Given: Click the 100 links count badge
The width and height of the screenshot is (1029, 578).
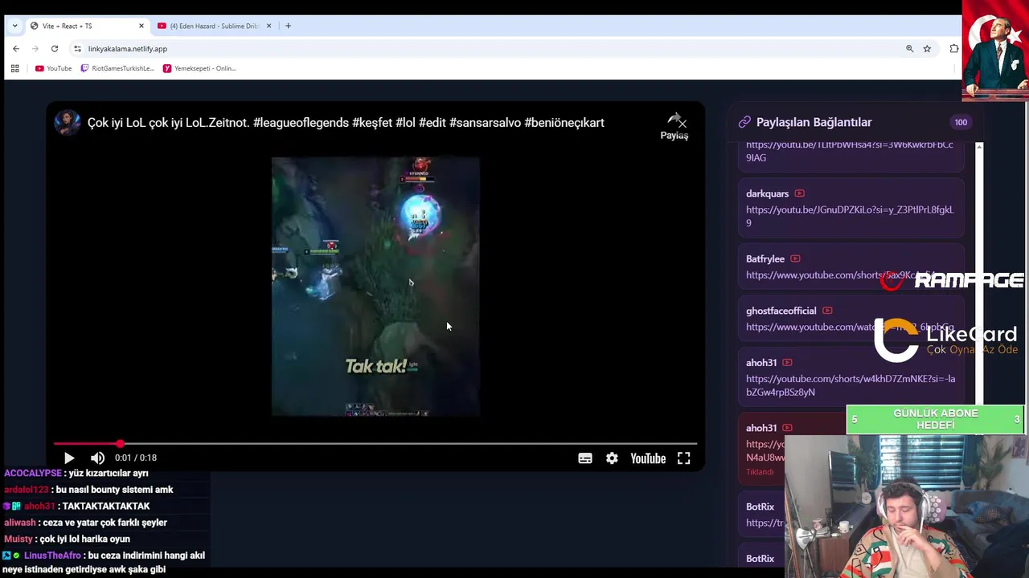Looking at the screenshot, I should tap(961, 122).
